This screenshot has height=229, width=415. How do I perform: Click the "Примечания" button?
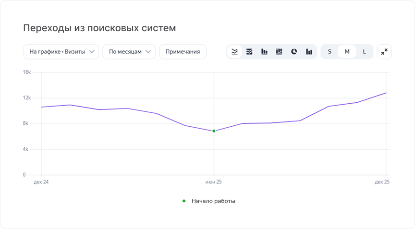(x=183, y=52)
